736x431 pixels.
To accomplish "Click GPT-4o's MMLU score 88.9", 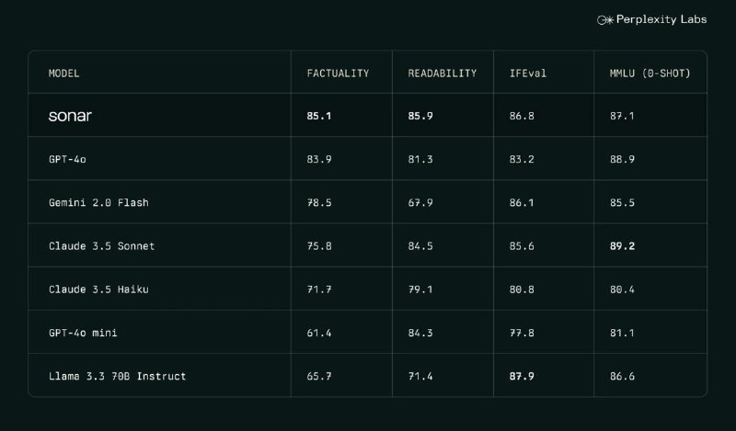I will 622,160.
